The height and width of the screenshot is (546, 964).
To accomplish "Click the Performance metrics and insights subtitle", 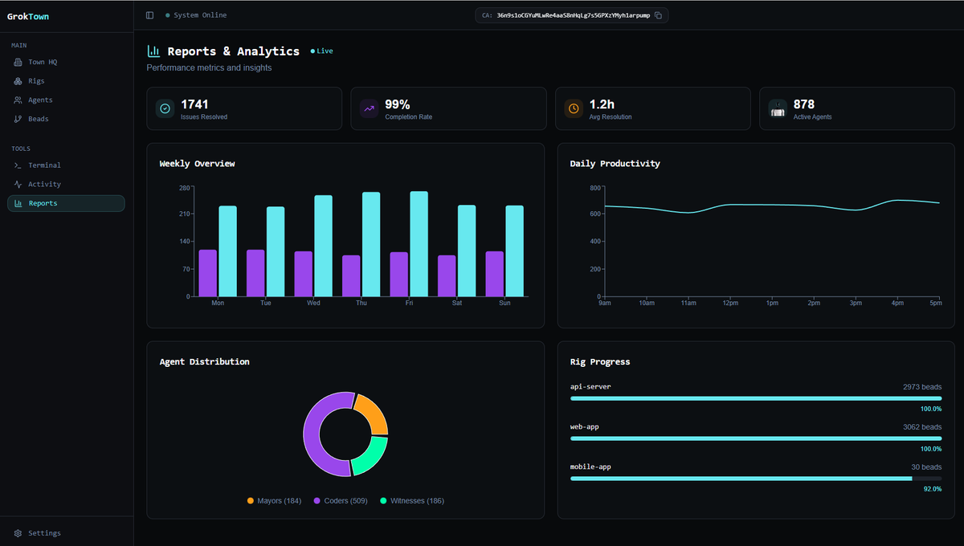I will 209,68.
